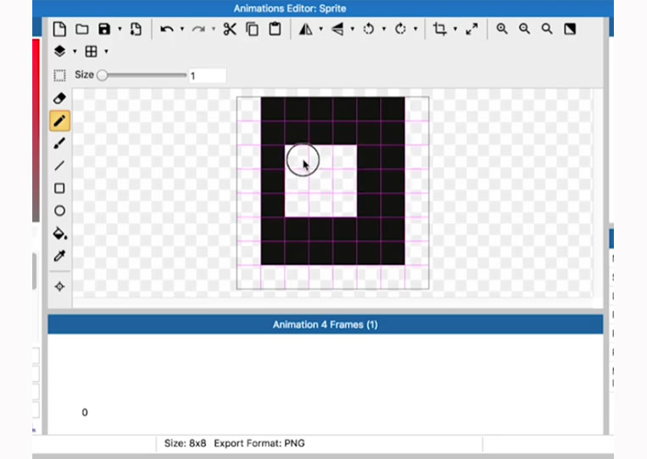Open the undo history dropdown arrow
Screen dimensions: 647x459
click(x=182, y=29)
